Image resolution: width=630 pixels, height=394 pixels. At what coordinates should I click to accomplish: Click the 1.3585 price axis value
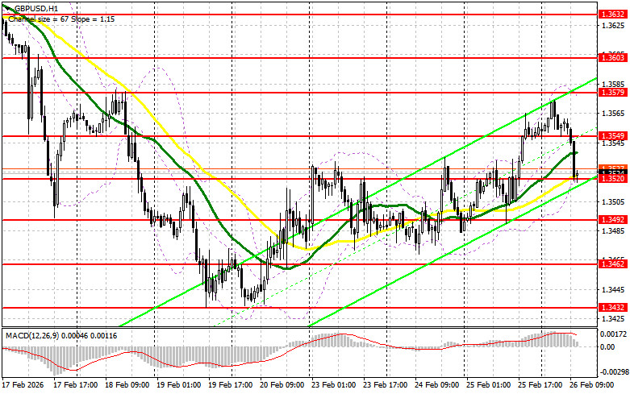point(613,85)
